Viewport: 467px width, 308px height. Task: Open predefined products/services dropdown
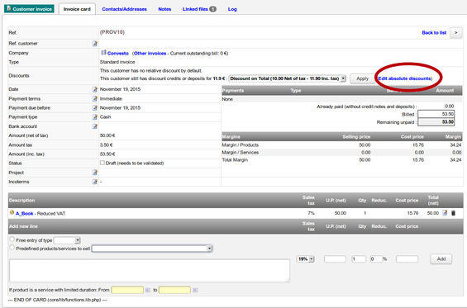click(152, 249)
